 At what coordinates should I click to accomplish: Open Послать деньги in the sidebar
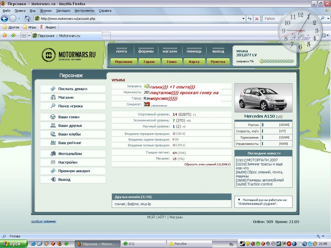[73, 89]
